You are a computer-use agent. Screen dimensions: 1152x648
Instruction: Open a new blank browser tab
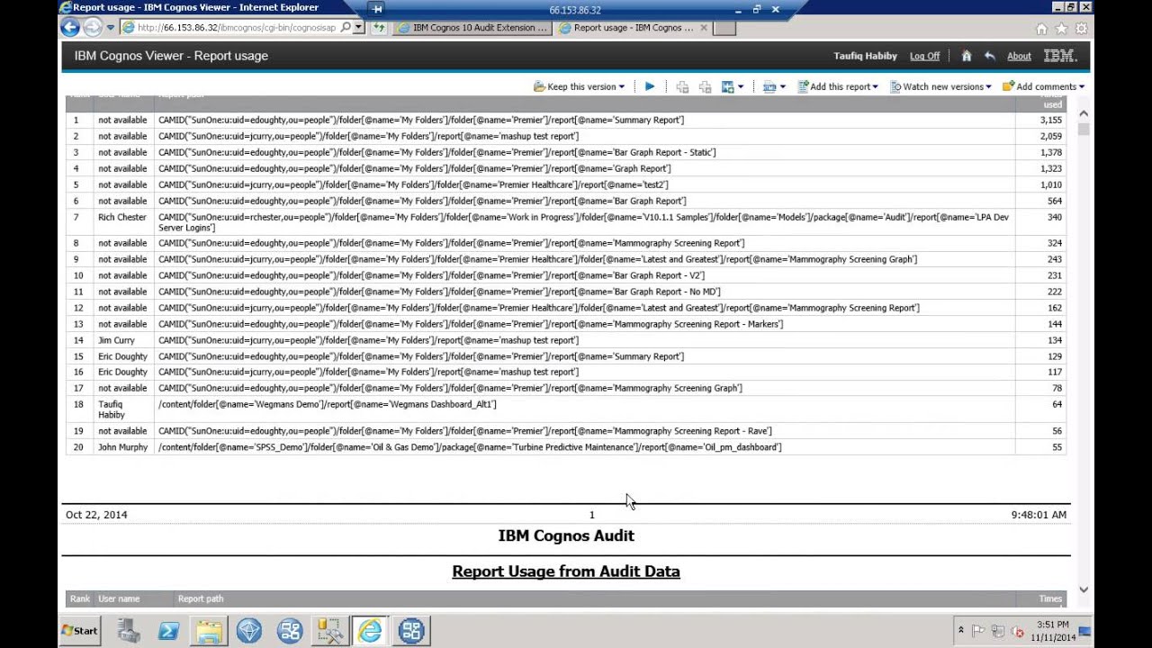[724, 28]
